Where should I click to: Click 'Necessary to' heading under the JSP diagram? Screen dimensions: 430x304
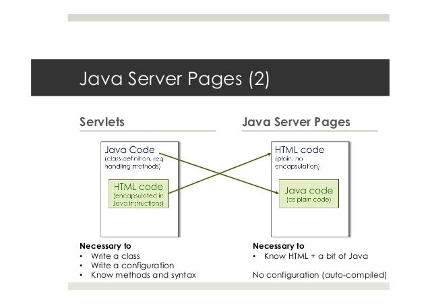tap(278, 246)
